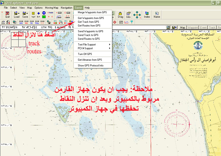Select Zoom 100 level
Viewport: 221px width, 156px height.
(27, 22)
